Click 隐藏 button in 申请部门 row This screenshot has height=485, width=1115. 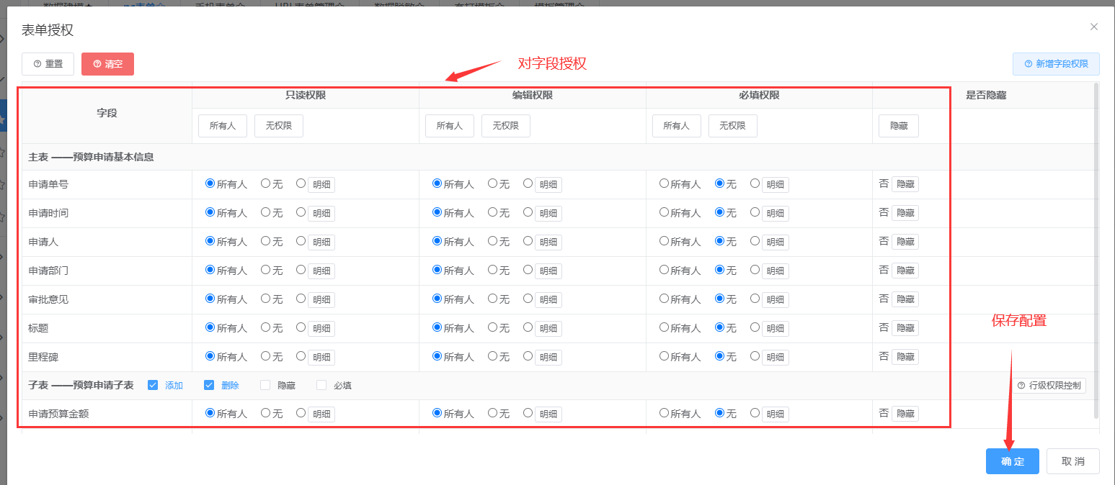[x=905, y=271]
